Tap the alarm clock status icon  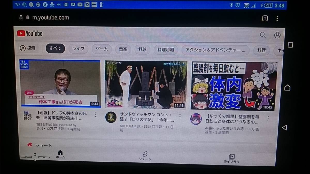pyautogui.click(x=238, y=5)
